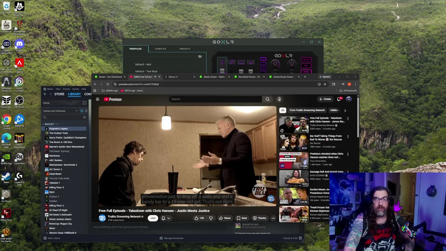Select Default - Teal Blue profile in GoXLR
446x251 pixels.
coord(146,71)
